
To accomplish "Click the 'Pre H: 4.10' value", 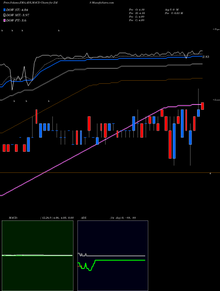I will point(137,13).
